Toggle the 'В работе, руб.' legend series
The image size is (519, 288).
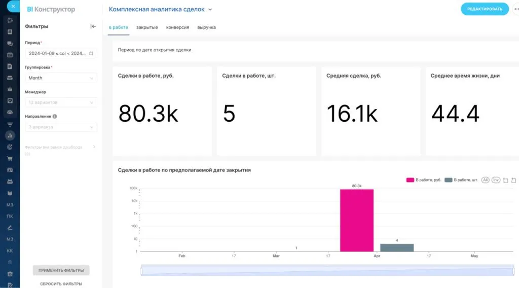[424, 180]
